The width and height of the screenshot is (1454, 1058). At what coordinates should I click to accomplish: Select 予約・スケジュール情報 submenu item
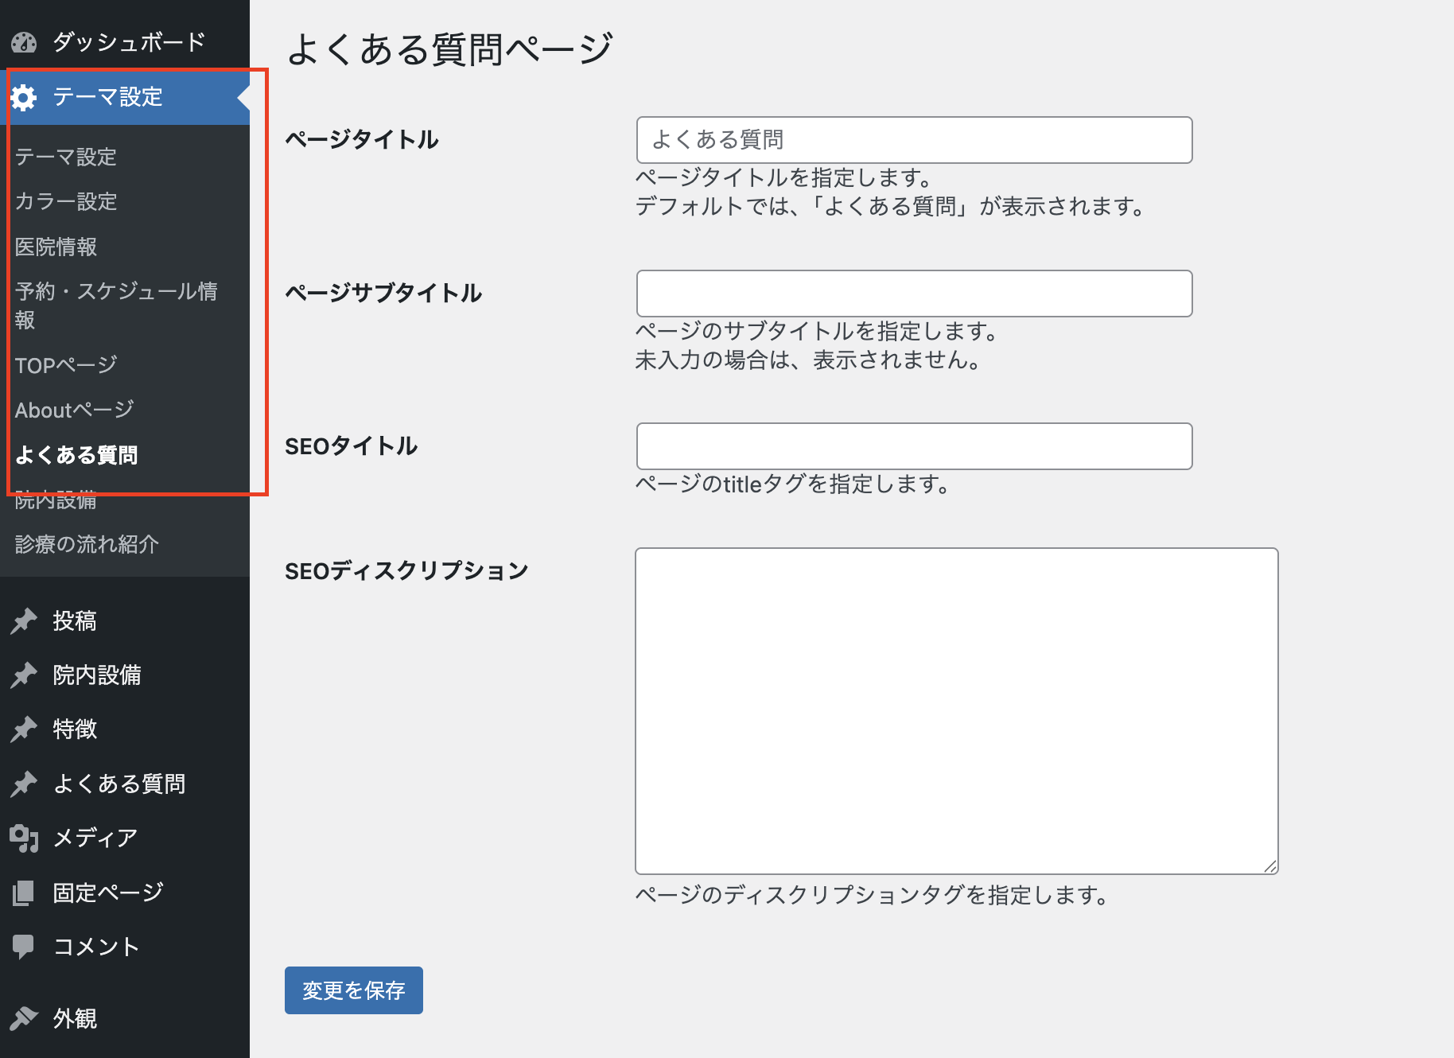115,305
